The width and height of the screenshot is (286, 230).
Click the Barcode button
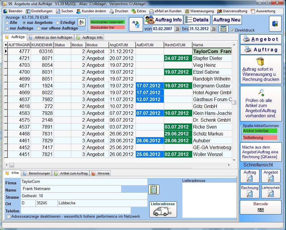click(x=260, y=207)
